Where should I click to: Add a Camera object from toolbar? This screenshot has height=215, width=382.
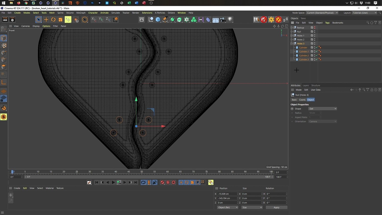pyautogui.click(x=223, y=20)
